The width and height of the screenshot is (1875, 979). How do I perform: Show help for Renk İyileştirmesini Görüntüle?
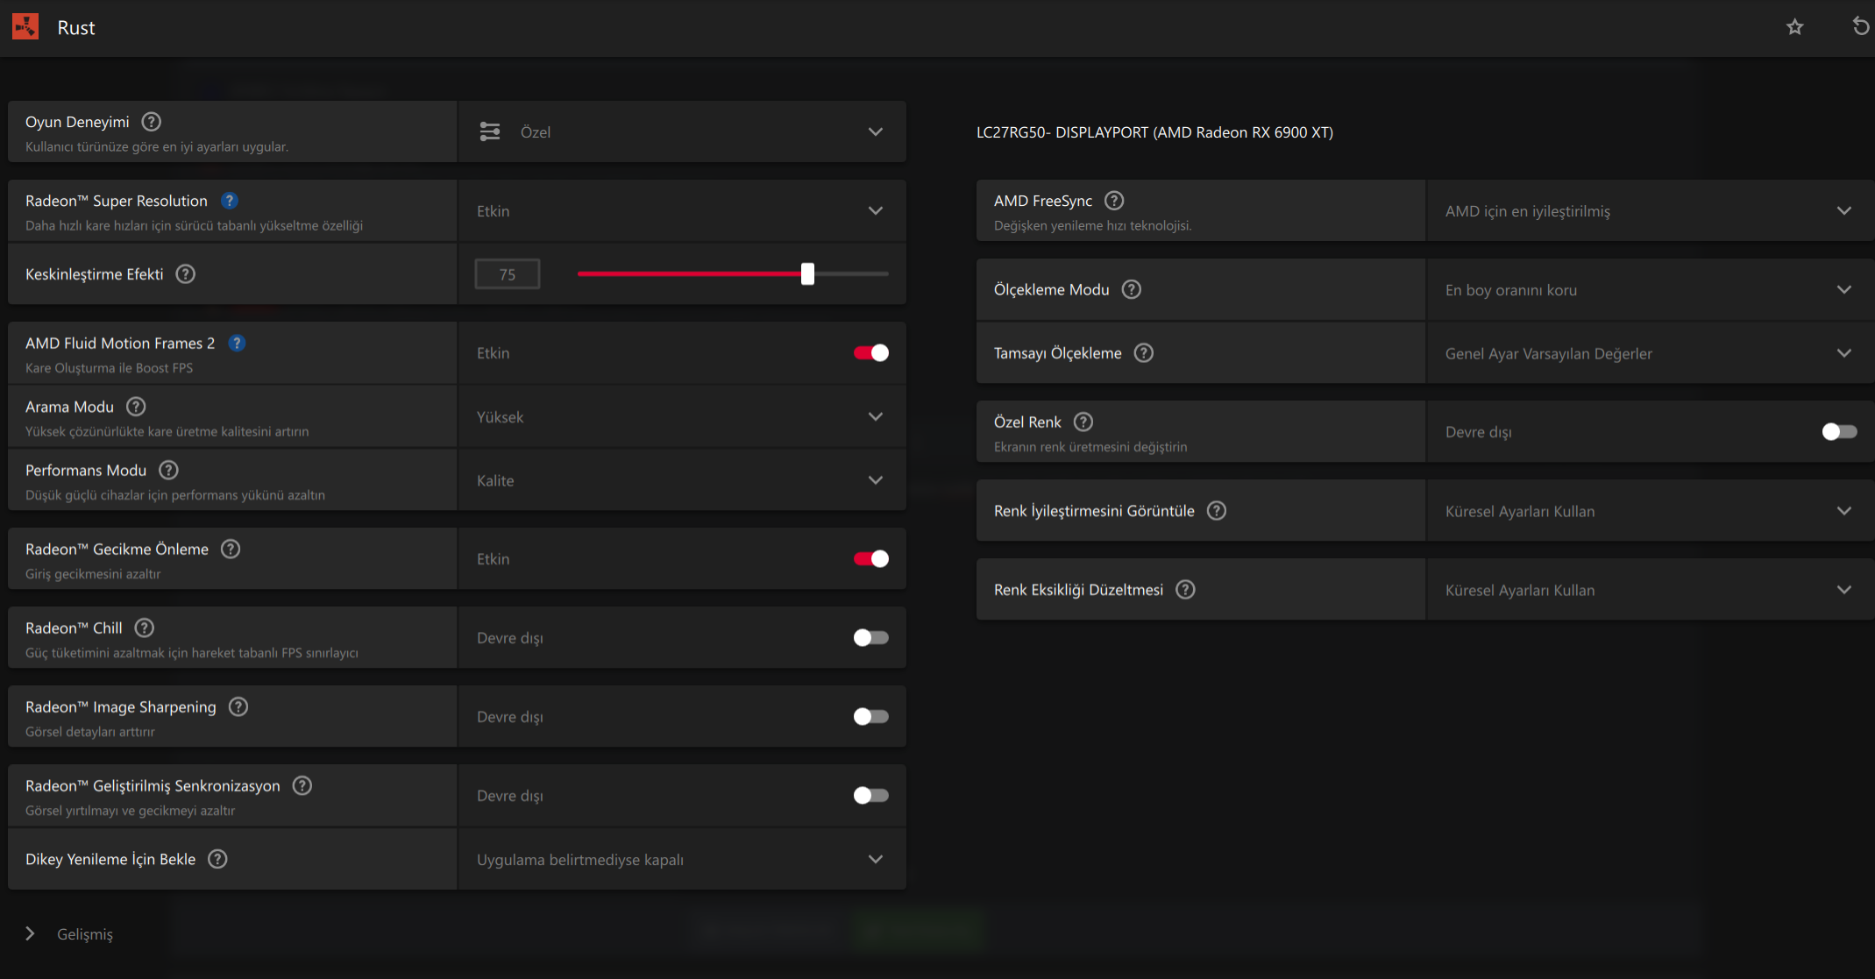1217,511
